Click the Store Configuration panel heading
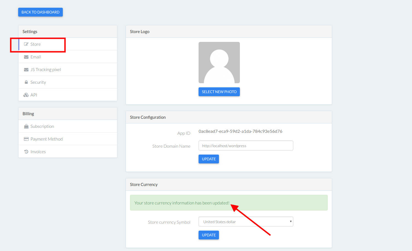Viewport: 412px width, 251px height. (148, 117)
